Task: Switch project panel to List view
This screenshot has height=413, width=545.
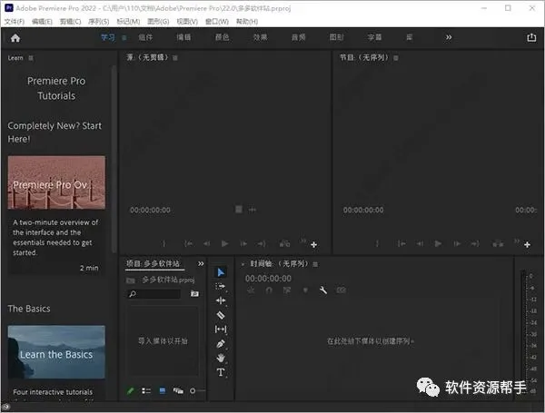Action: [146, 391]
